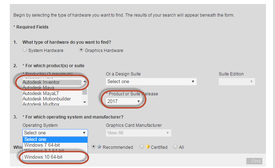Open the Operating System dropdown
The width and height of the screenshot is (275, 168).
55,133
